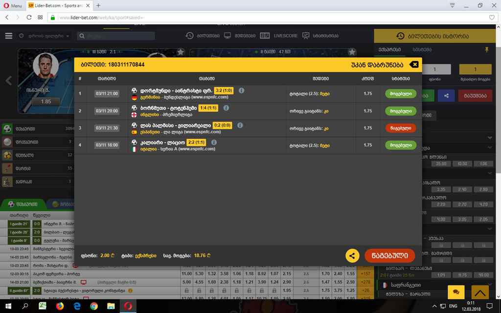Viewport: 501px width, 313px height.
Task: Open Firefox from the taskbar
Action: click(x=60, y=306)
